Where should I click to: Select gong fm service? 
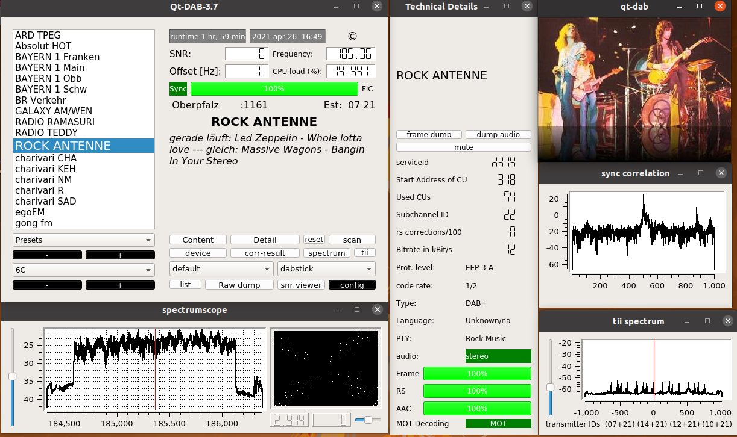(84, 223)
